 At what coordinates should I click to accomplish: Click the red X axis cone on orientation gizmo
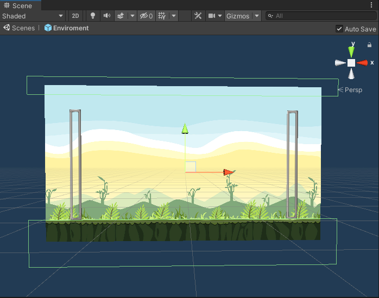click(362, 63)
